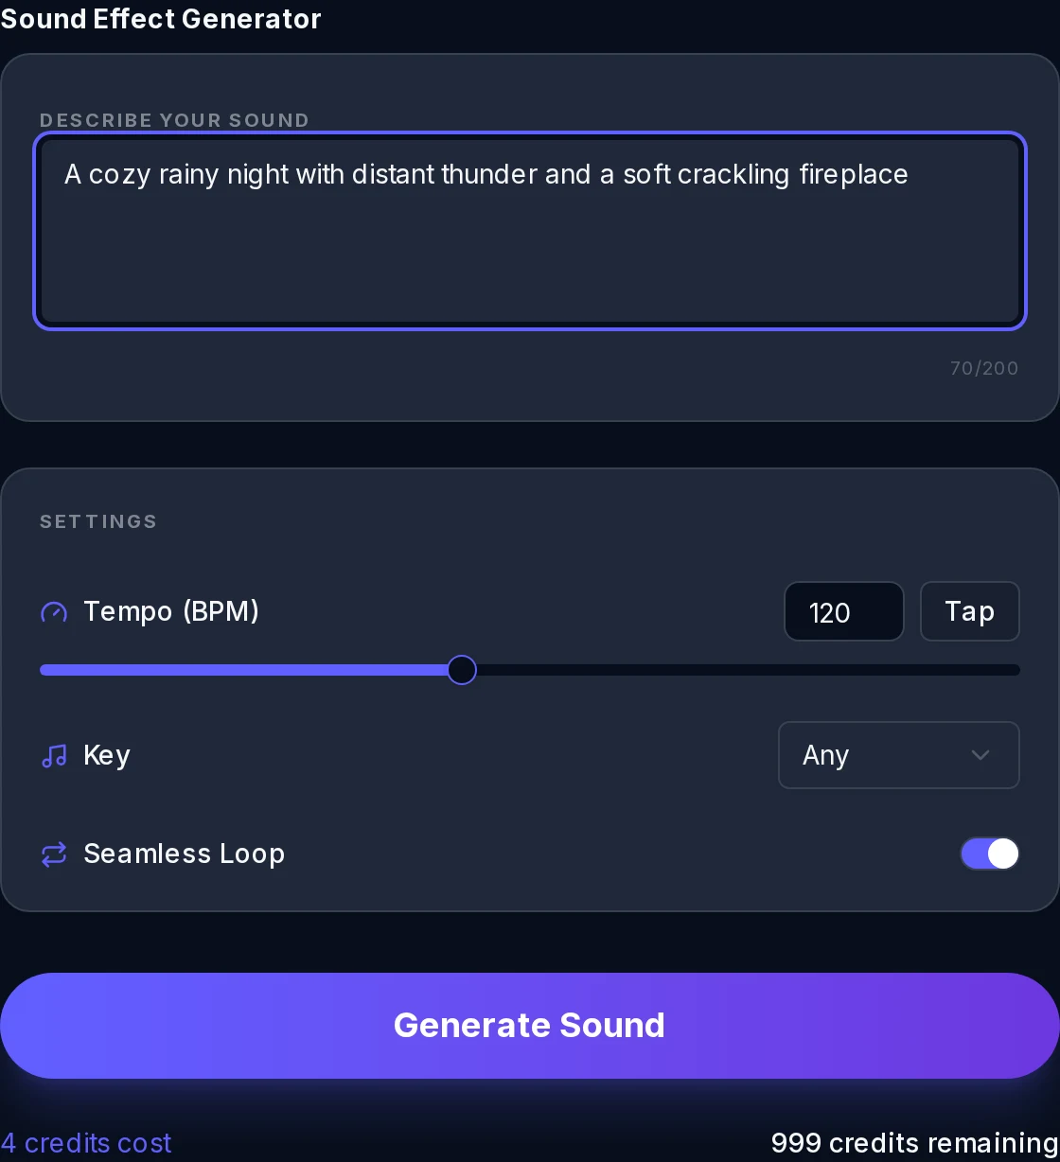1060x1162 pixels.
Task: Click the Key label text
Action: pyautogui.click(x=107, y=755)
